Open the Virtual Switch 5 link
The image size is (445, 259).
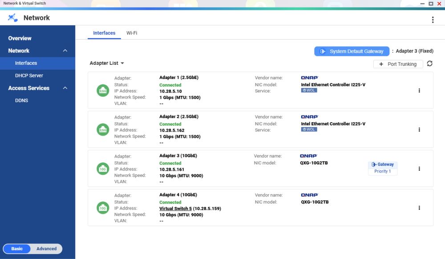(x=175, y=208)
